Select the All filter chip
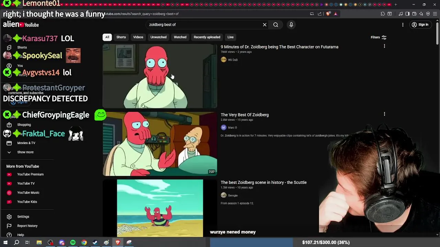 pyautogui.click(x=107, y=37)
